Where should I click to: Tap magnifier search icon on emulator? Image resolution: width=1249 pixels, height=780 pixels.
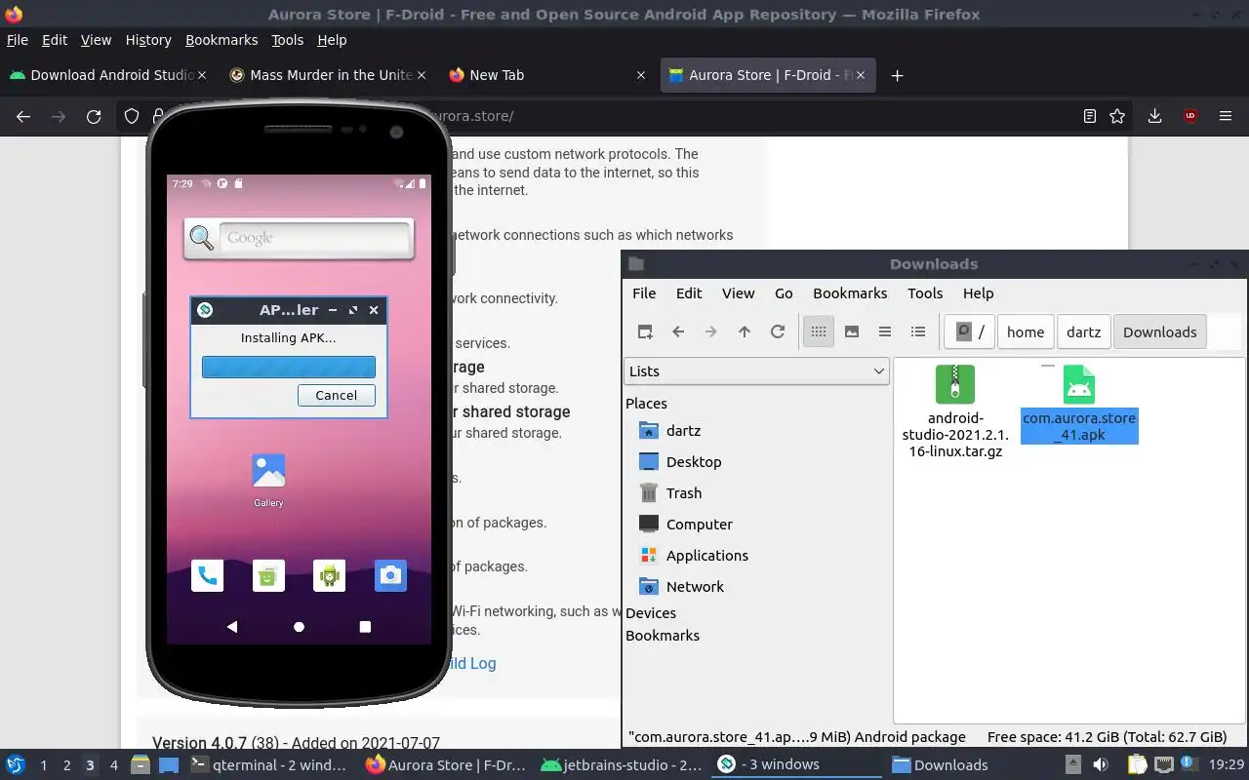coord(201,237)
